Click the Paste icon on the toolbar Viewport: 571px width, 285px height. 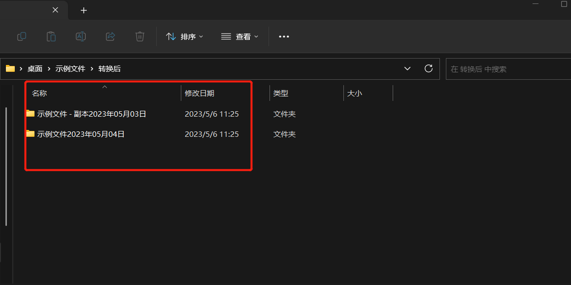tap(51, 36)
